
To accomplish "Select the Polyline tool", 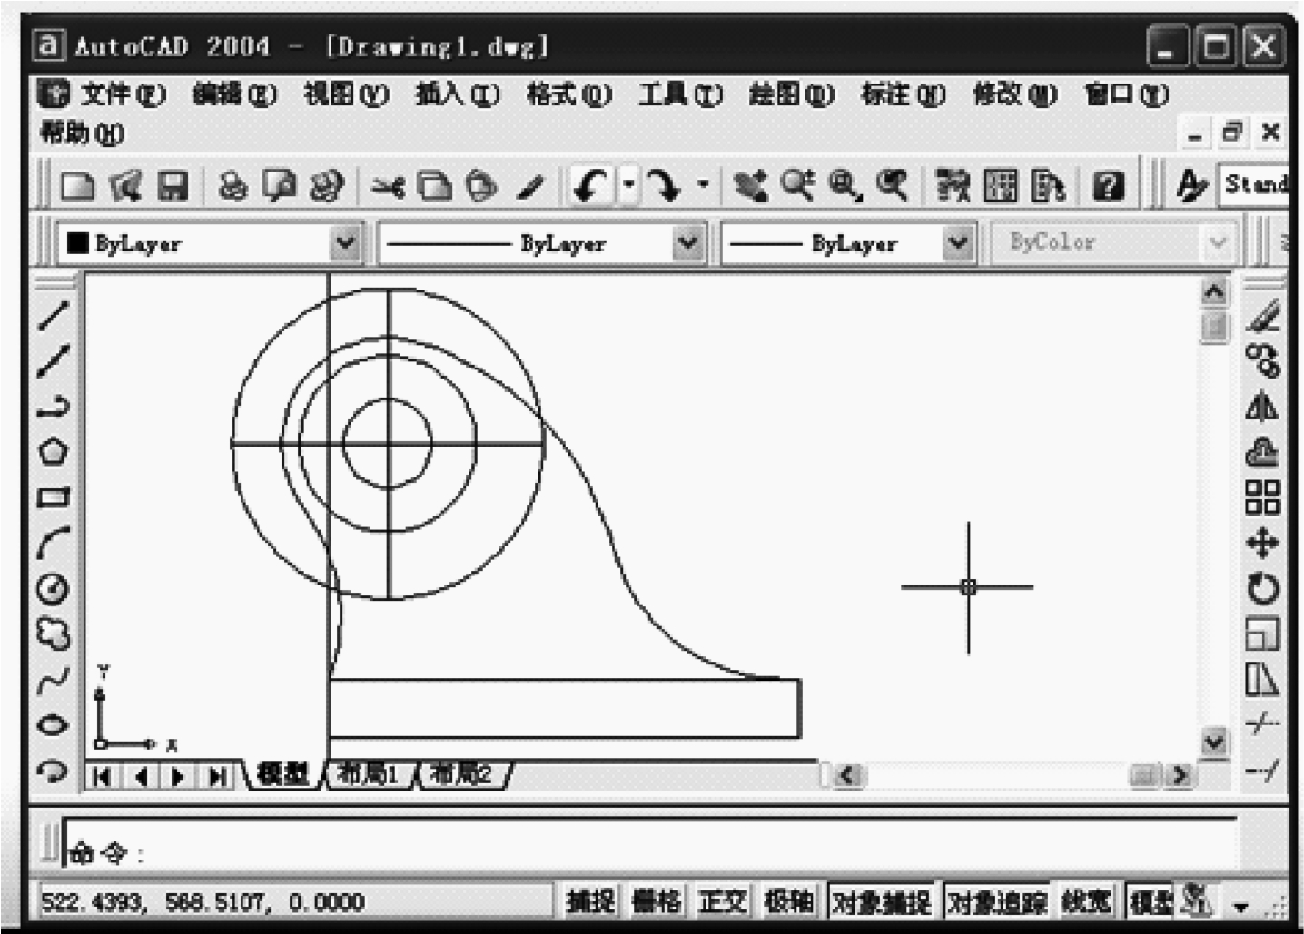I will point(54,406).
